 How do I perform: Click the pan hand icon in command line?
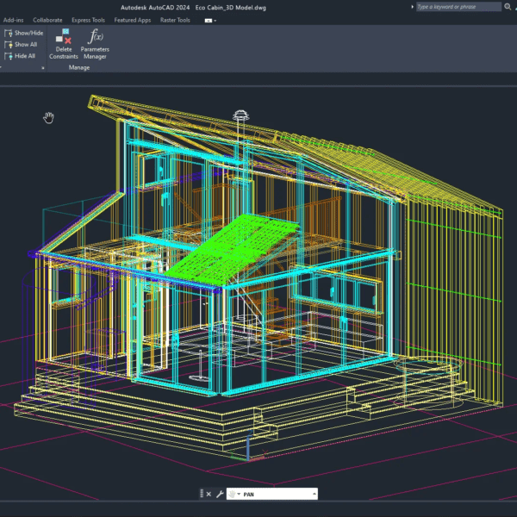232,494
